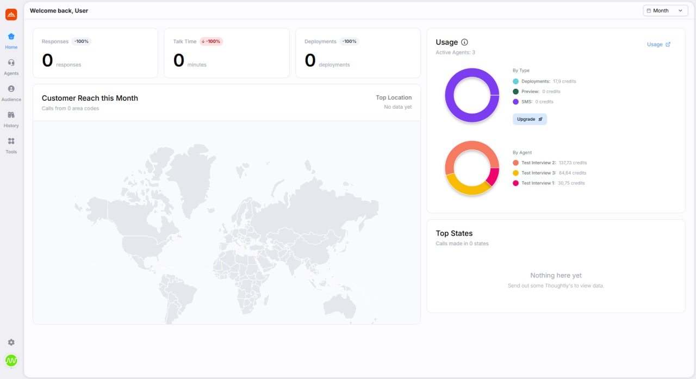
Task: Click the 'Nothing here yet' message
Action: pos(556,276)
